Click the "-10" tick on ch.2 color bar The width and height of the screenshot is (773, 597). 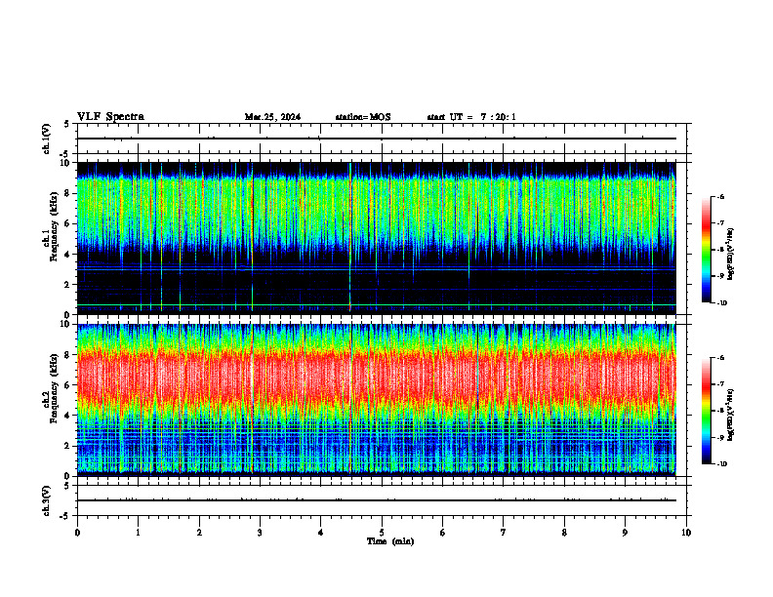coord(722,464)
